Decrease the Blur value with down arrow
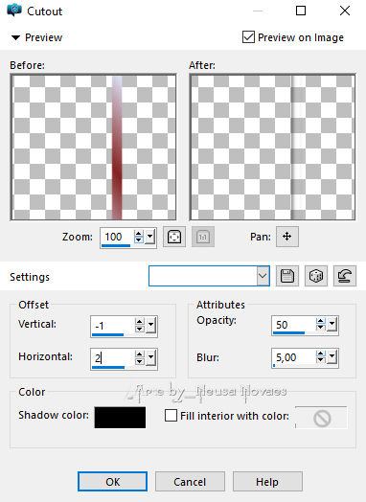 (x=321, y=360)
